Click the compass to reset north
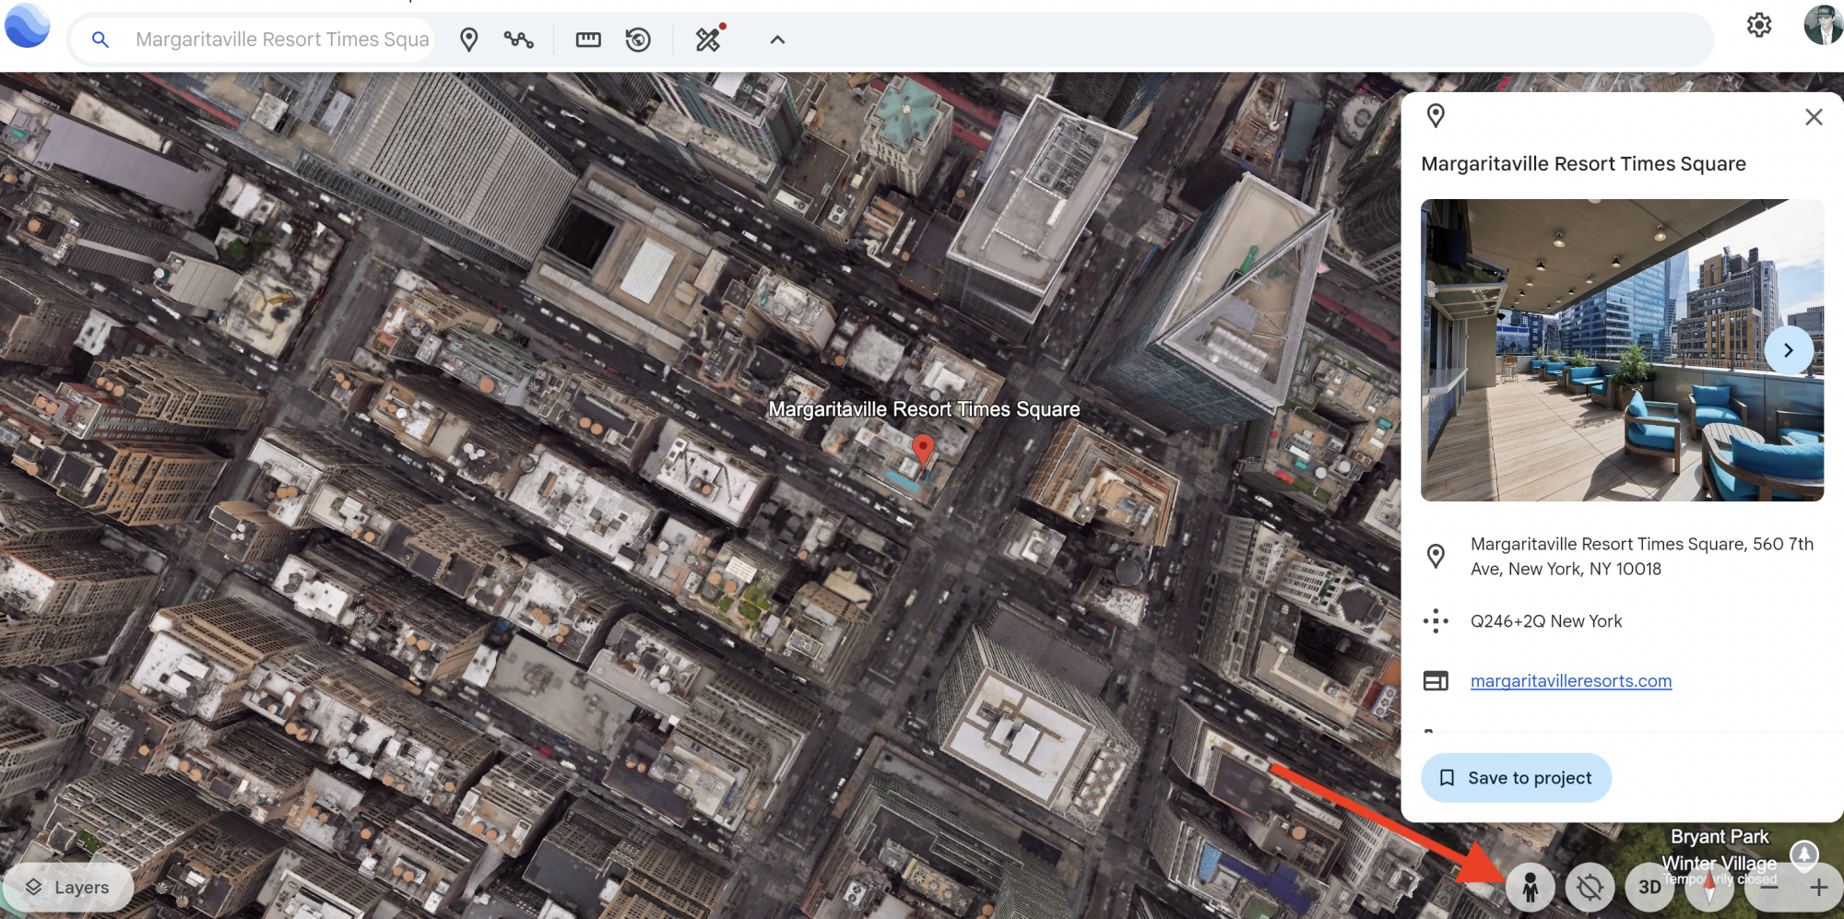The height and width of the screenshot is (919, 1844). click(x=1710, y=888)
